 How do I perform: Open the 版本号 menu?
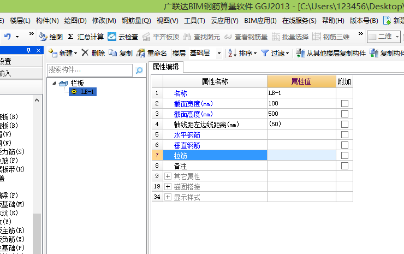(364, 20)
